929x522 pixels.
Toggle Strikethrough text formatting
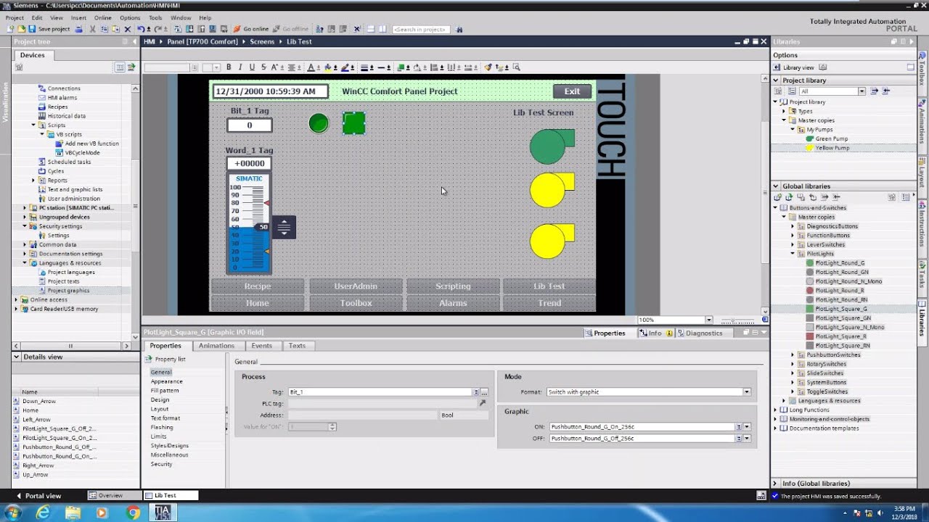tap(263, 67)
